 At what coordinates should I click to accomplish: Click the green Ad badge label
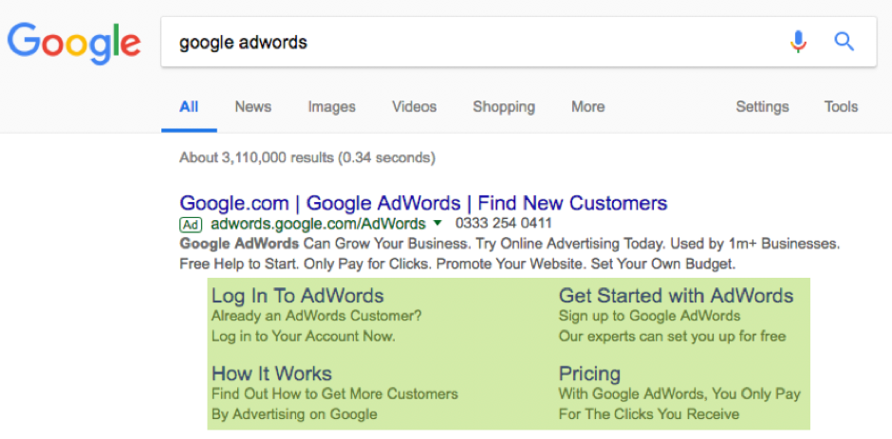(191, 225)
